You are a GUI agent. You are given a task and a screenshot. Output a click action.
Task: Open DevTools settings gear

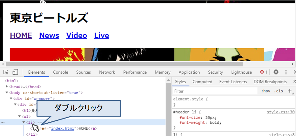pyautogui.click(x=276, y=72)
